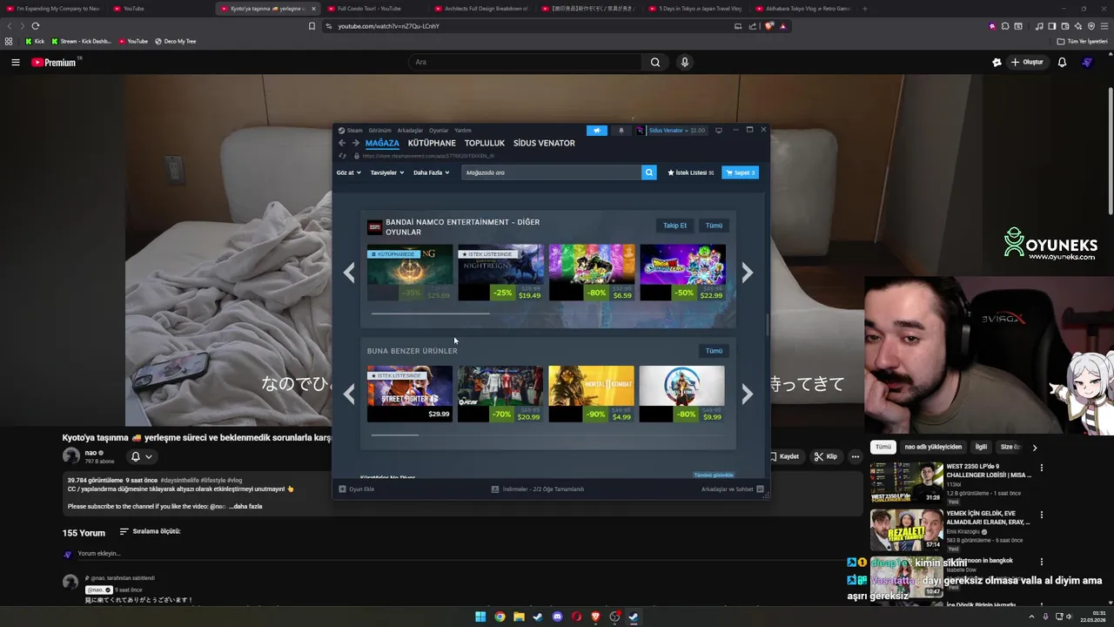This screenshot has height=627, width=1114.
Task: Open the Steam menu
Action: pos(351,131)
